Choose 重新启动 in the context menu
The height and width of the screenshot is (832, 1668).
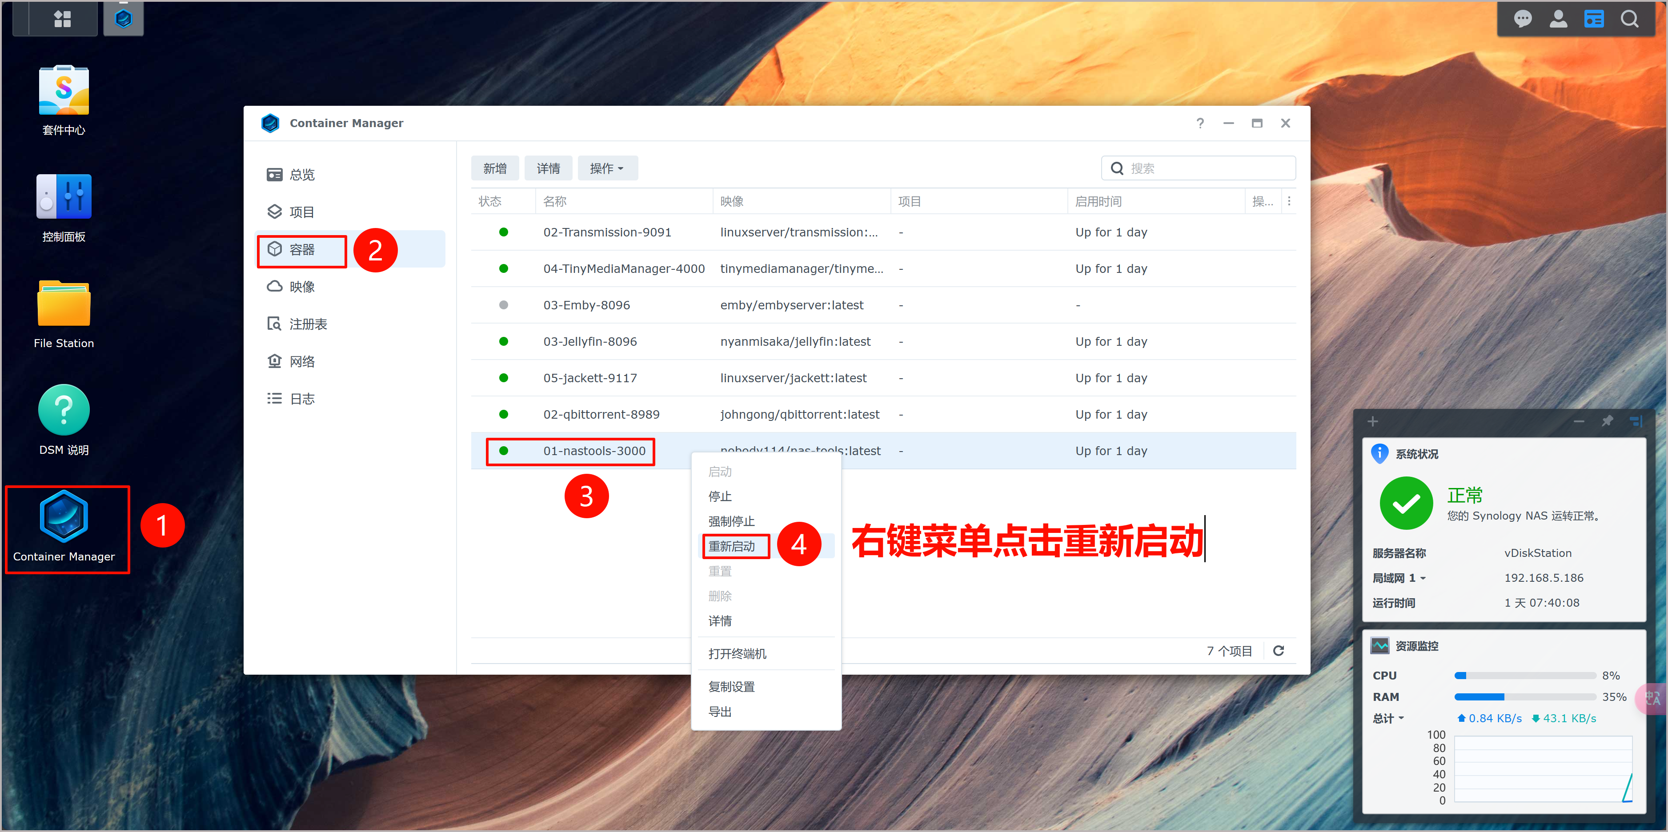point(732,547)
